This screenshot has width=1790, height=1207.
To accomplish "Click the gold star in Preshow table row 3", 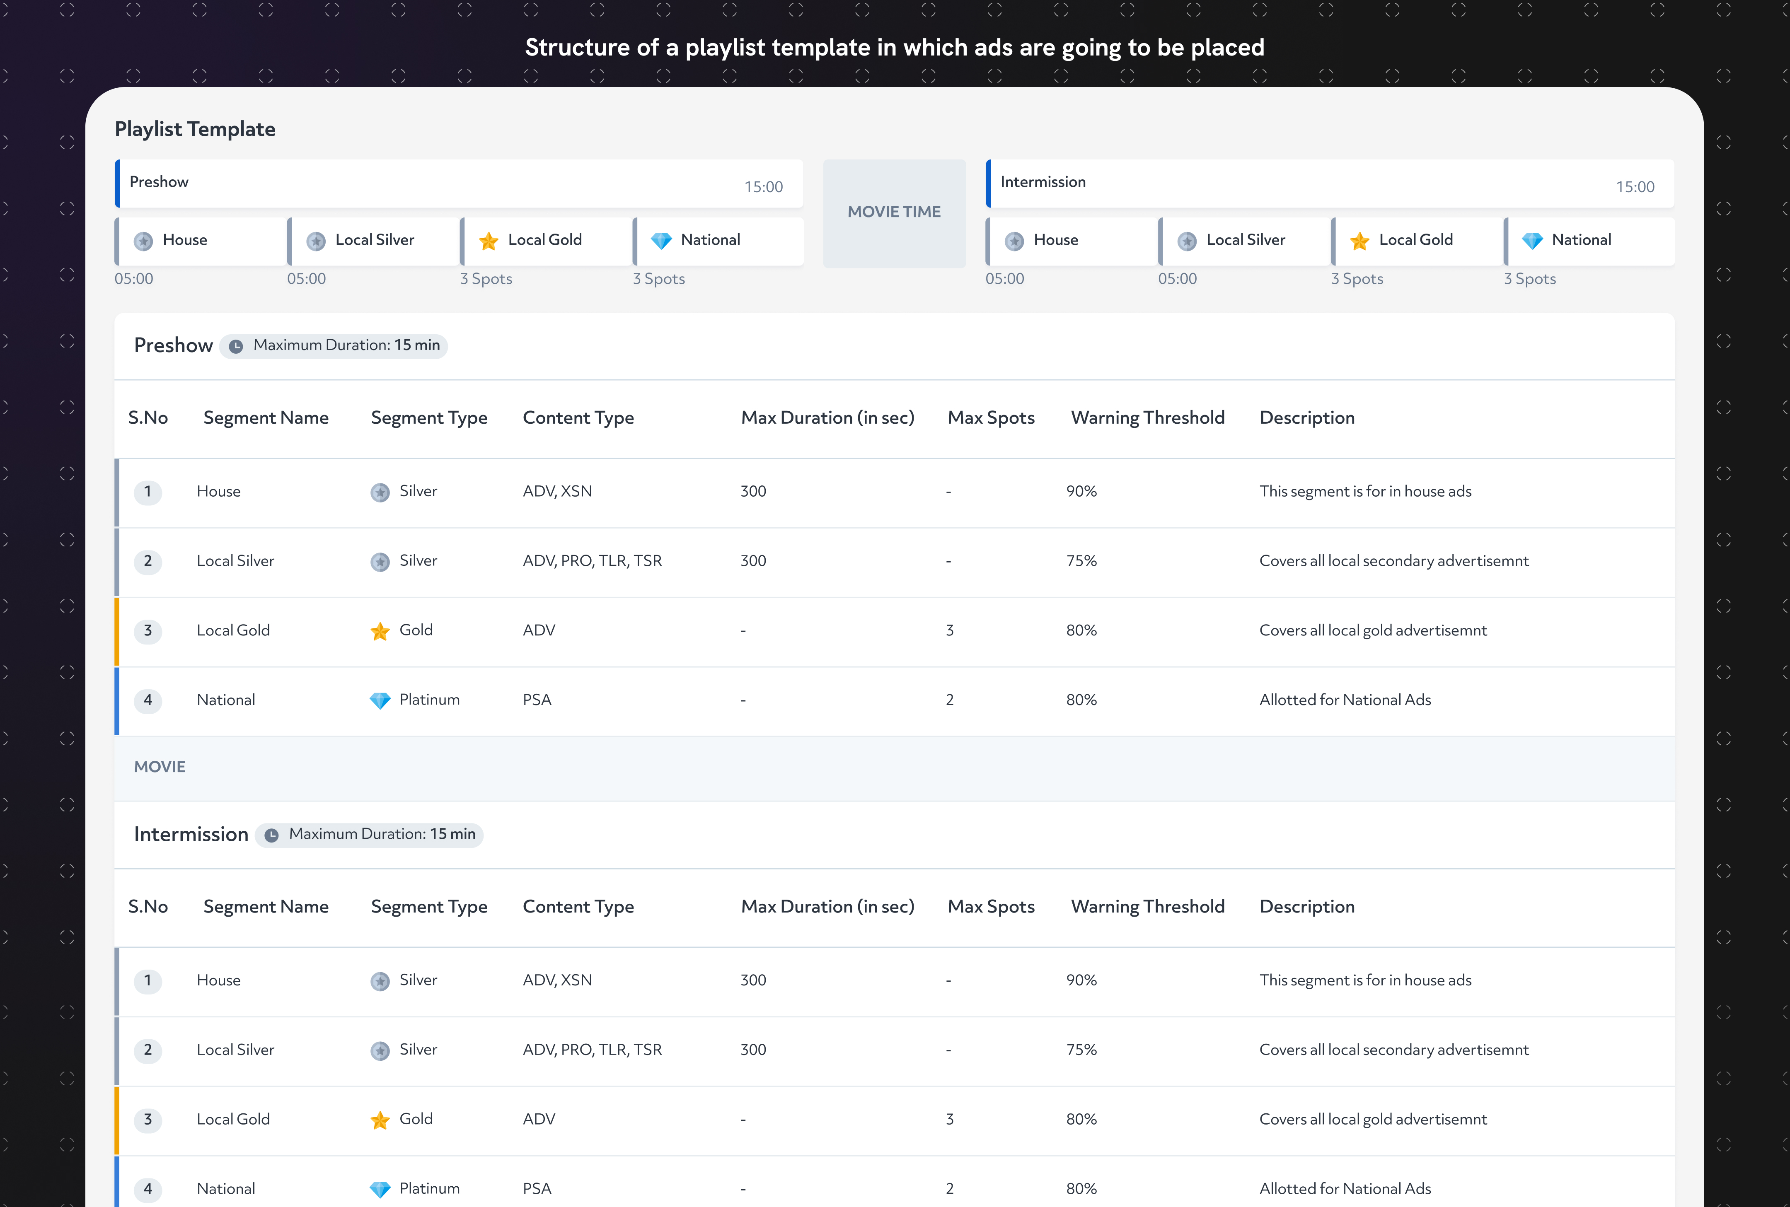I will click(380, 631).
